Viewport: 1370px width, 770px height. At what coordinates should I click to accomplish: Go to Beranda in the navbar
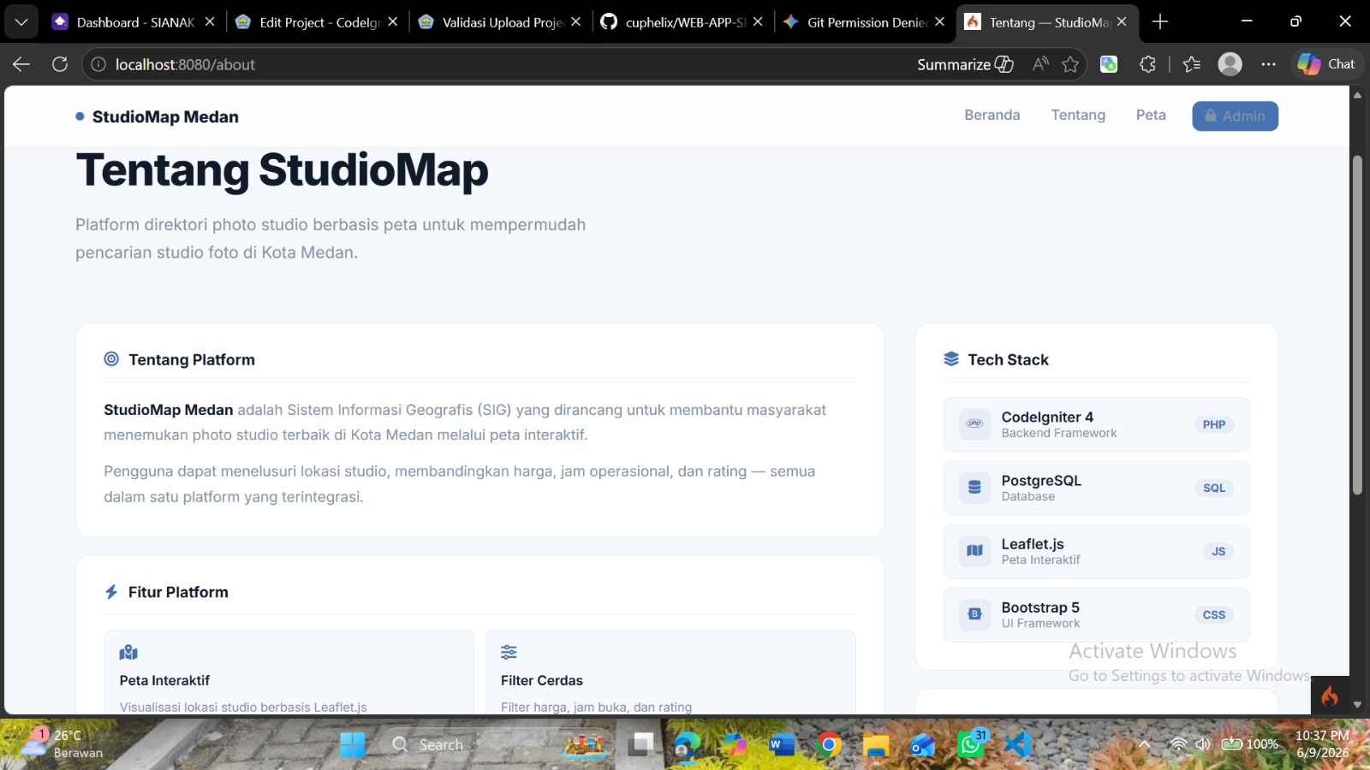[992, 115]
